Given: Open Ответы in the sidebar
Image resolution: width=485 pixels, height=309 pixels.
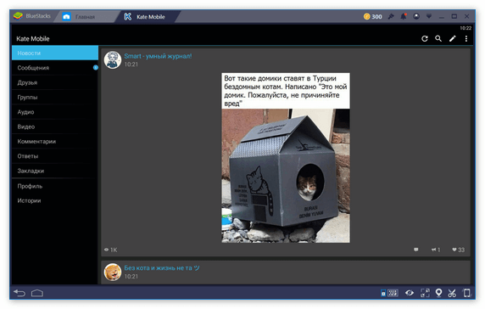Looking at the screenshot, I should click(55, 156).
